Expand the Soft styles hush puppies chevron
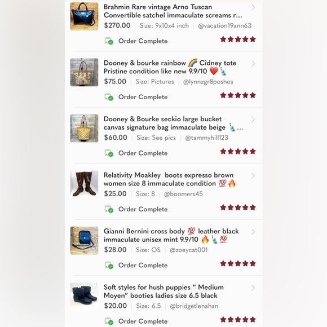The width and height of the screenshot is (327, 327). pos(253,288)
